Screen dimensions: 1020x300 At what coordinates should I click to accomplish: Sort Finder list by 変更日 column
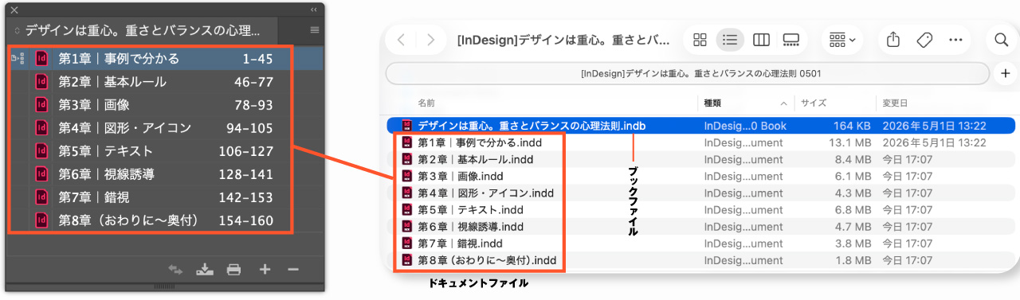tap(895, 103)
